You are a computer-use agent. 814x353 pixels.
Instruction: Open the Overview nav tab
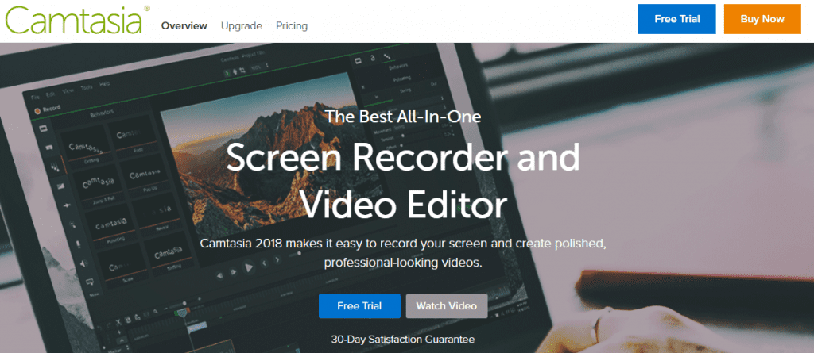pyautogui.click(x=184, y=26)
